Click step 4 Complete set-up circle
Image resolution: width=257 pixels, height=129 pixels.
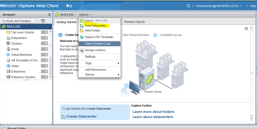click(155, 35)
